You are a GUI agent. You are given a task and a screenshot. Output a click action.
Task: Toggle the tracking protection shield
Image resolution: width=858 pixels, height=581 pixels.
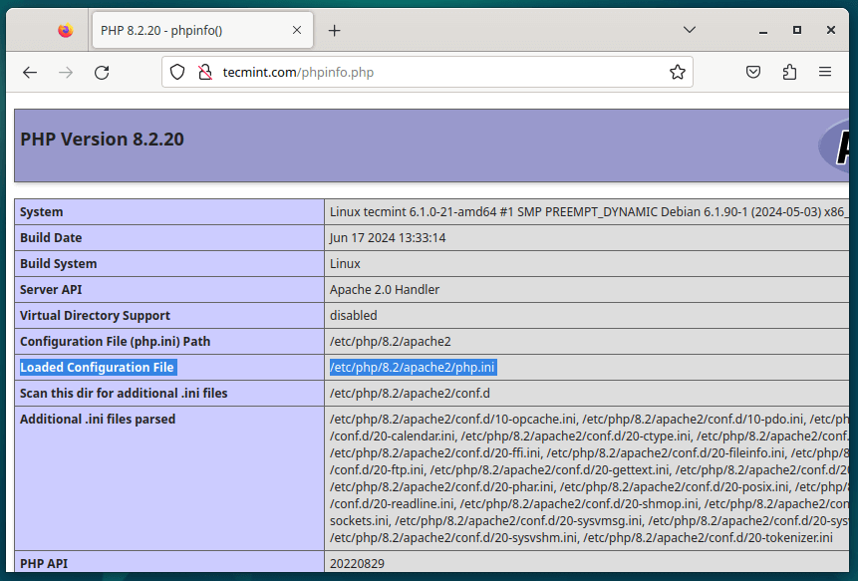[178, 72]
